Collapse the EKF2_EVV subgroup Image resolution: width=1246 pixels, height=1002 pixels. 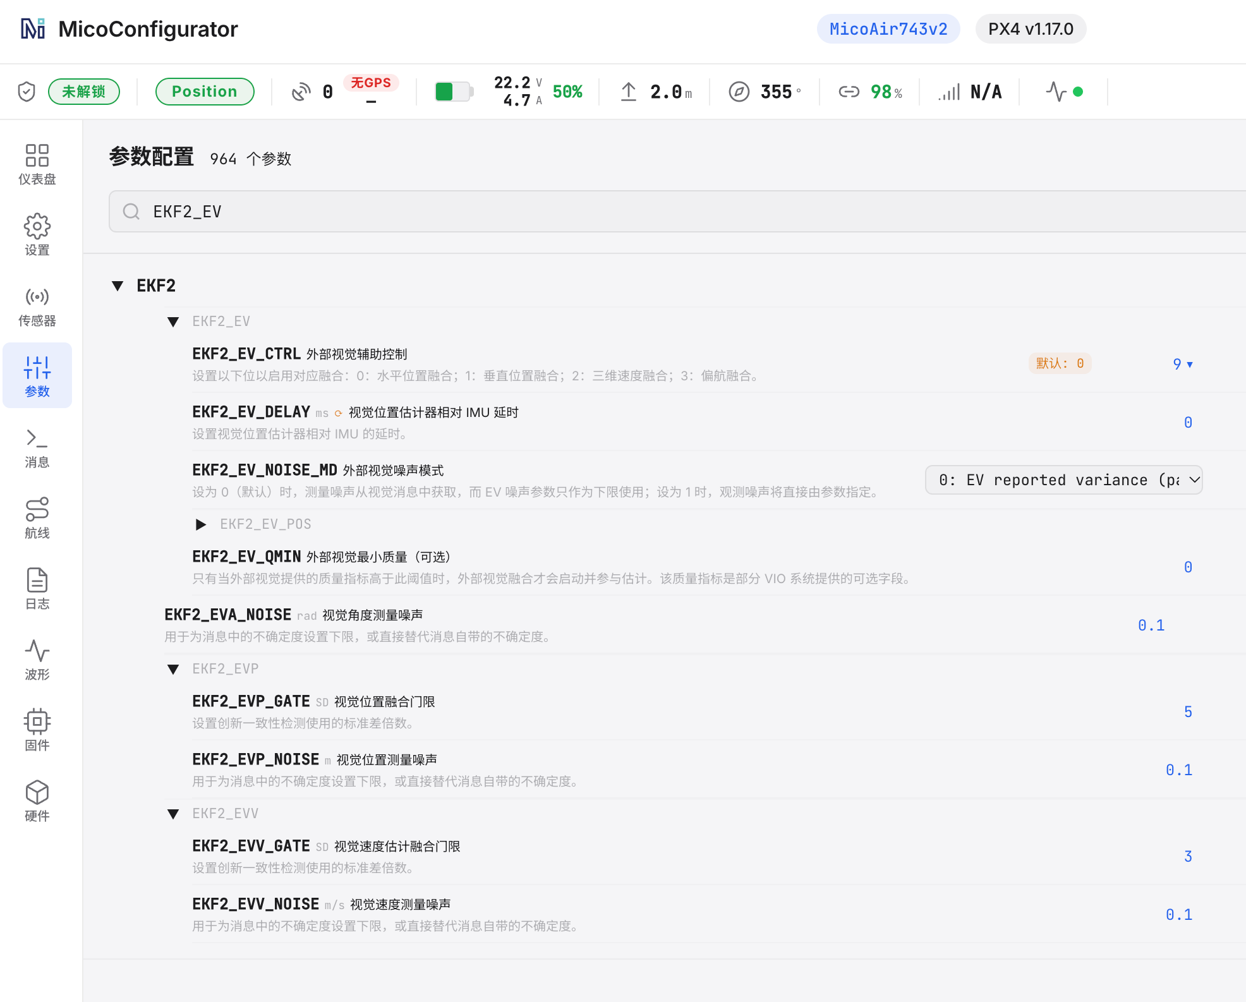[173, 814]
